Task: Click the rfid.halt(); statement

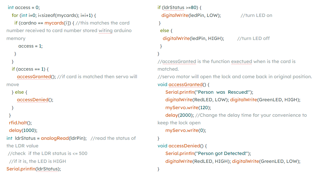Action: point(20,123)
